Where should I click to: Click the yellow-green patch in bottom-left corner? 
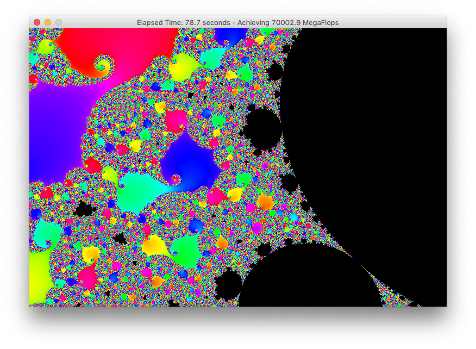pyautogui.click(x=38, y=277)
